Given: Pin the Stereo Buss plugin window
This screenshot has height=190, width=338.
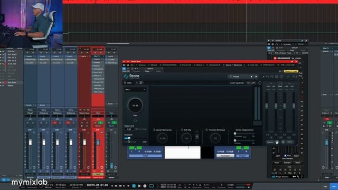Looking at the screenshot, I should [x=292, y=62].
